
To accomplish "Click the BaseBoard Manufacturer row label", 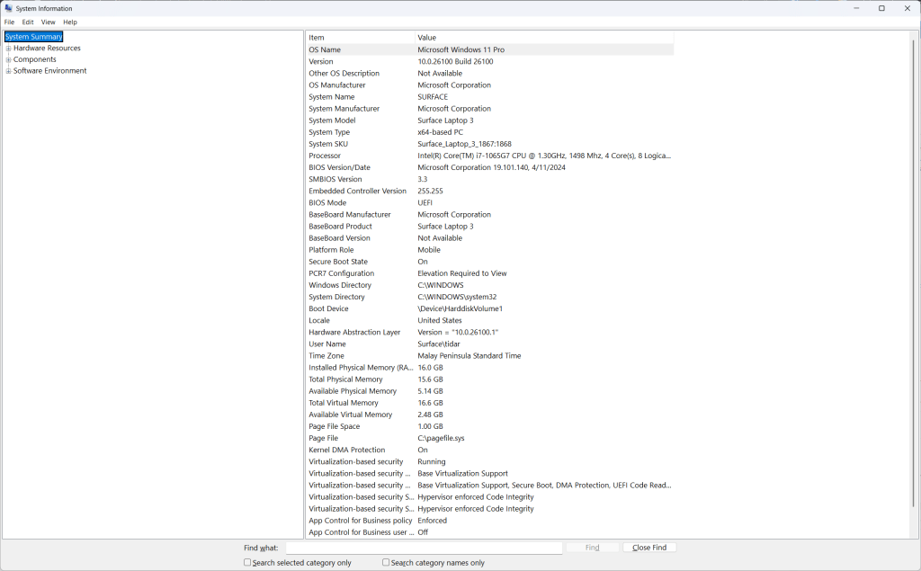I will pos(350,214).
